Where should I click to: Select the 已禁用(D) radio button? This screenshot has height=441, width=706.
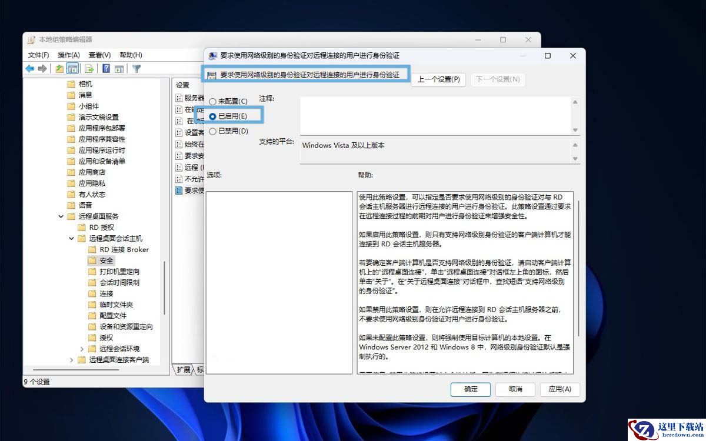click(x=212, y=131)
